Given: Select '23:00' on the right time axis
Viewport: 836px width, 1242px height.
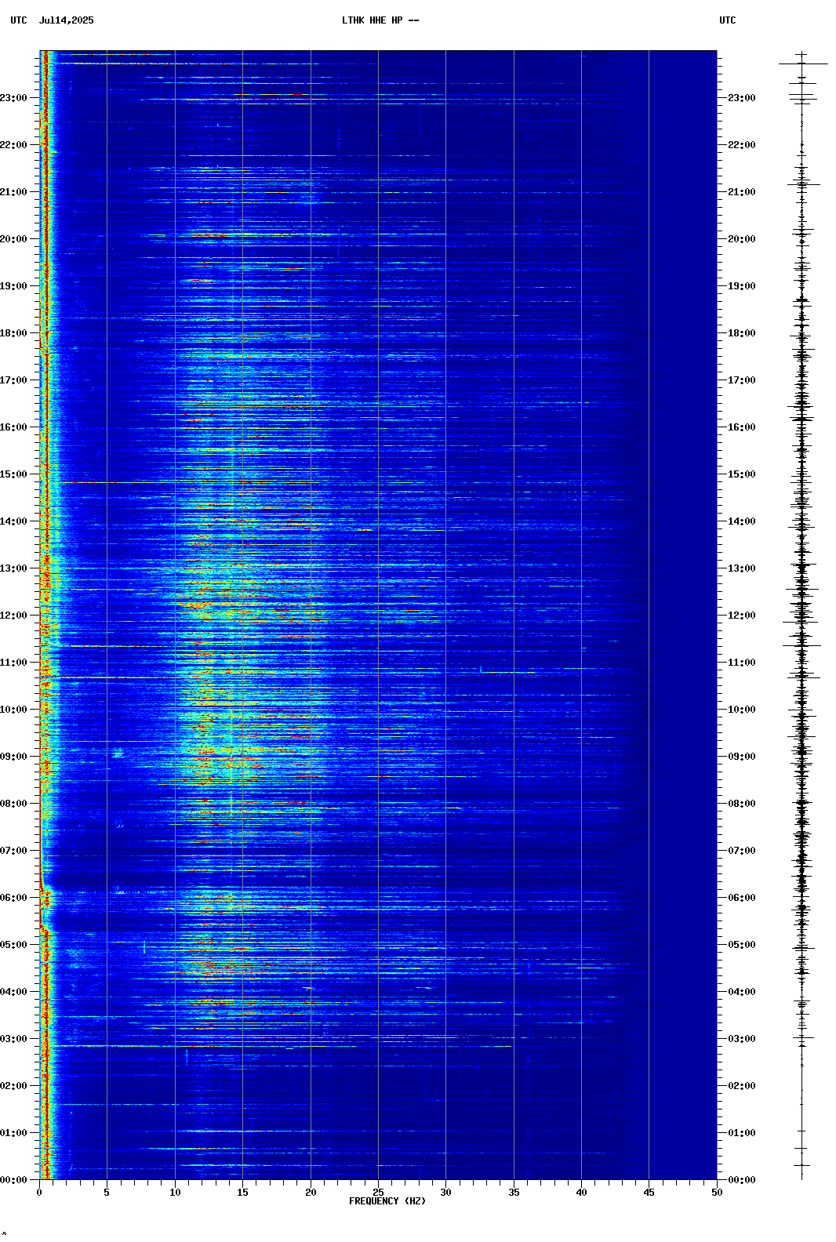Looking at the screenshot, I should click(x=742, y=98).
